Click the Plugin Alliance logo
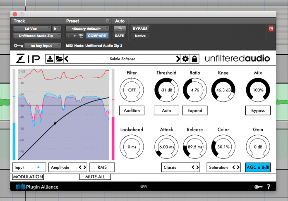Image resolution: width=288 pixels, height=201 pixels. 37,187
